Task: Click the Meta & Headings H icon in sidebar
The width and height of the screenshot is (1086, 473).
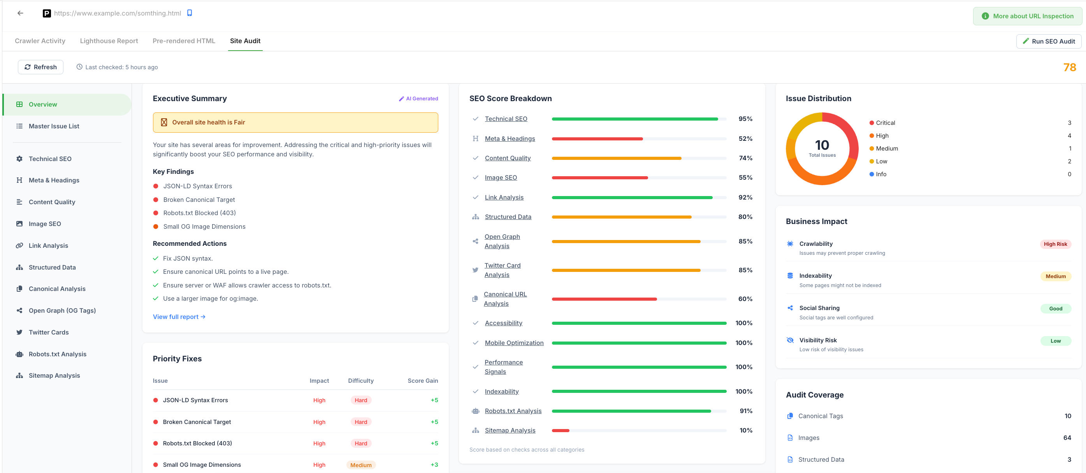Action: click(19, 180)
